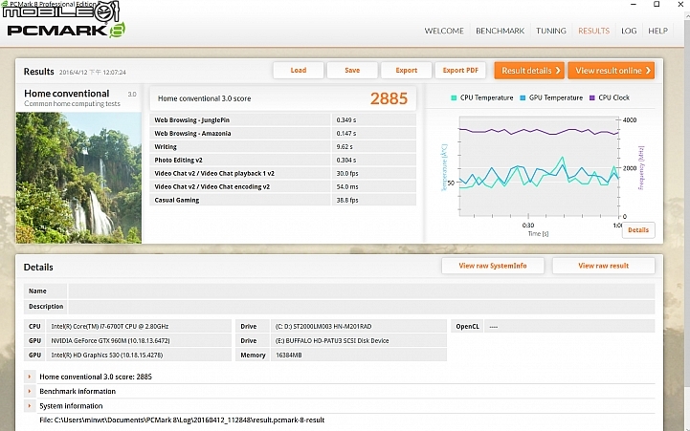Open chart Details button

638,229
